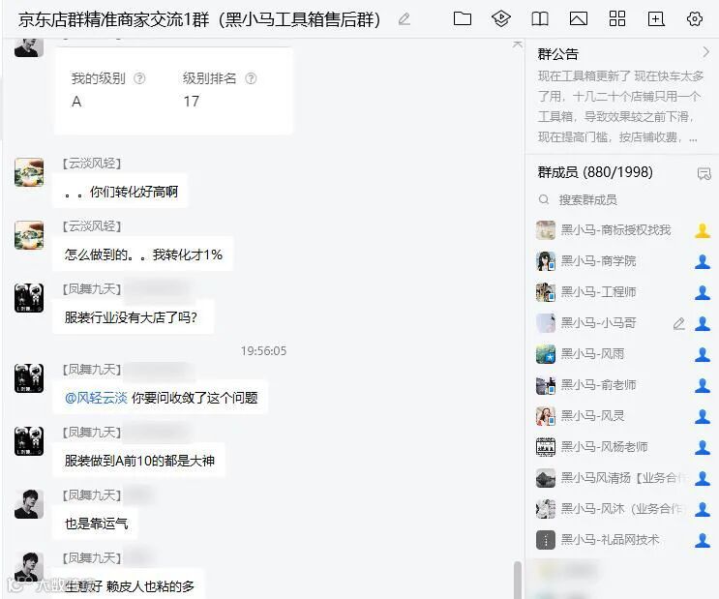Select member 黑小马-商学院

tap(622, 261)
